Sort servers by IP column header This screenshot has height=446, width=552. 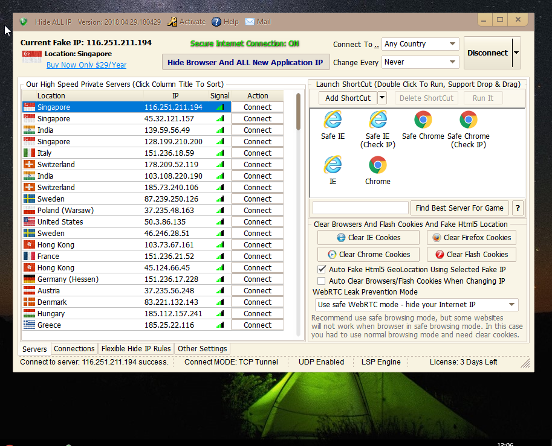coord(176,95)
